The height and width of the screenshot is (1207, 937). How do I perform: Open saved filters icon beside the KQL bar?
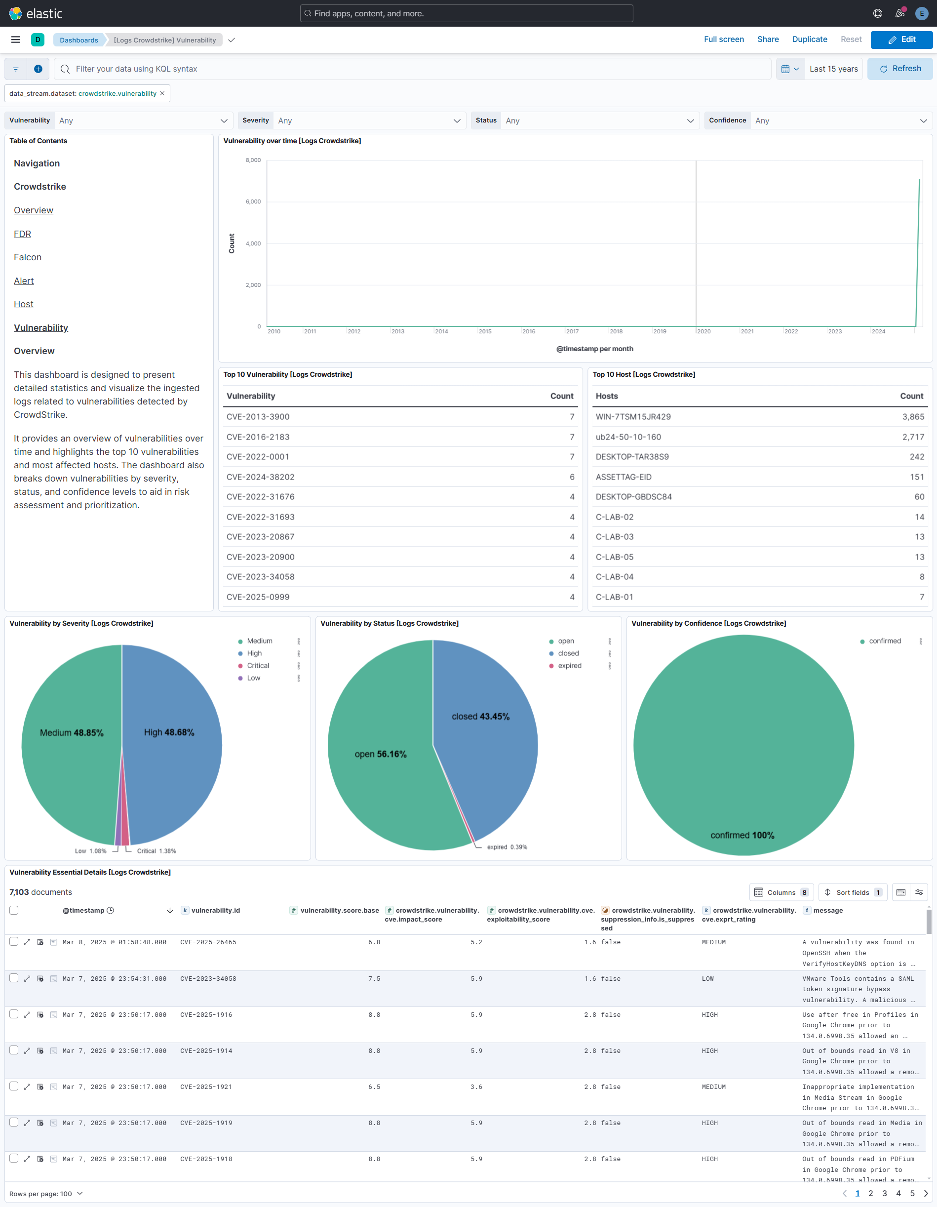tap(15, 69)
